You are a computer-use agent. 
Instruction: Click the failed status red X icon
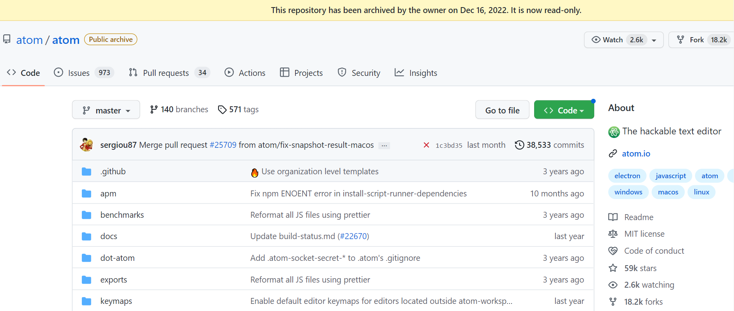426,145
